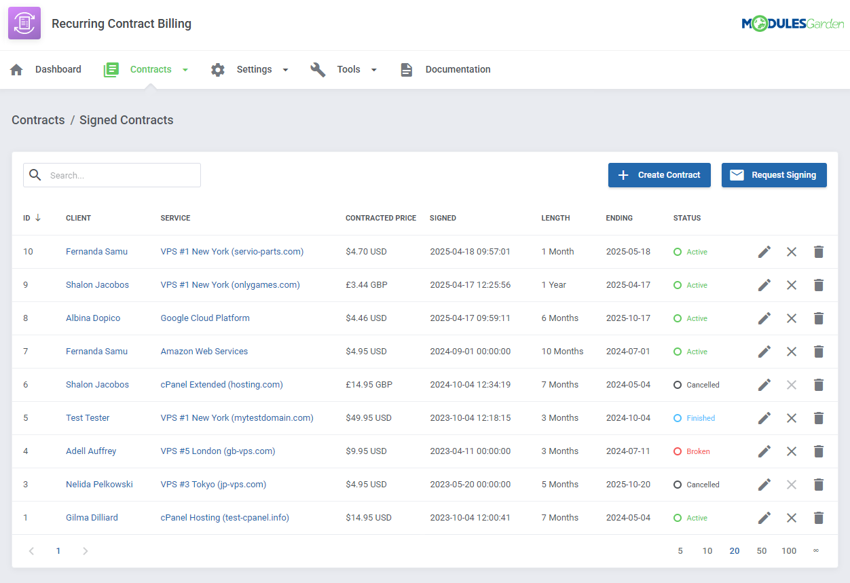This screenshot has width=850, height=583.
Task: Edit the Google Cloud Platform contract
Action: (x=764, y=318)
